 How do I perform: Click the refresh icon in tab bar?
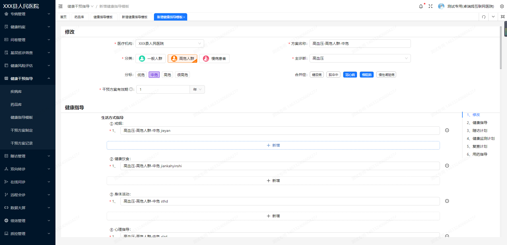coord(483,17)
